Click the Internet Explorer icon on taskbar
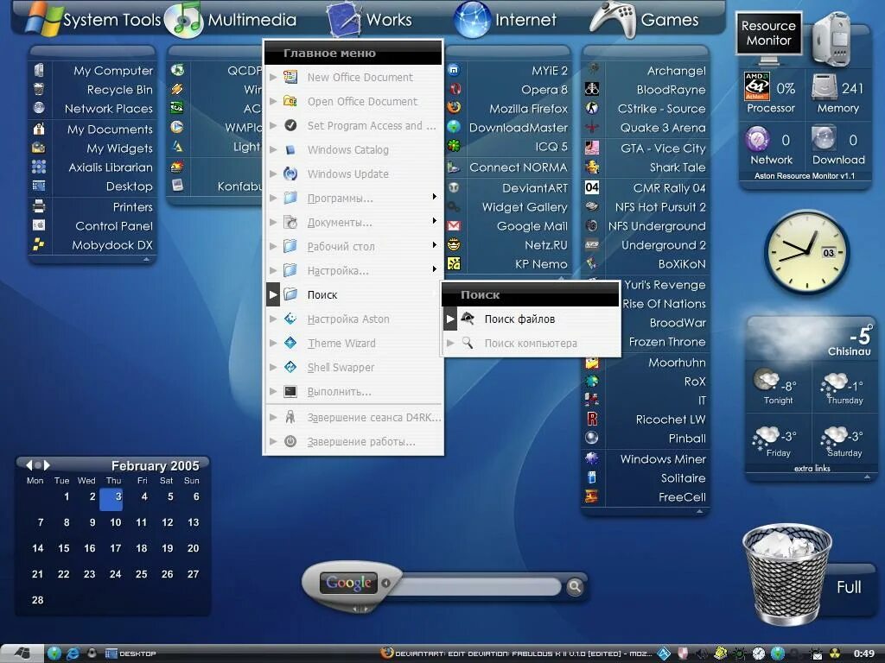 [x=73, y=654]
